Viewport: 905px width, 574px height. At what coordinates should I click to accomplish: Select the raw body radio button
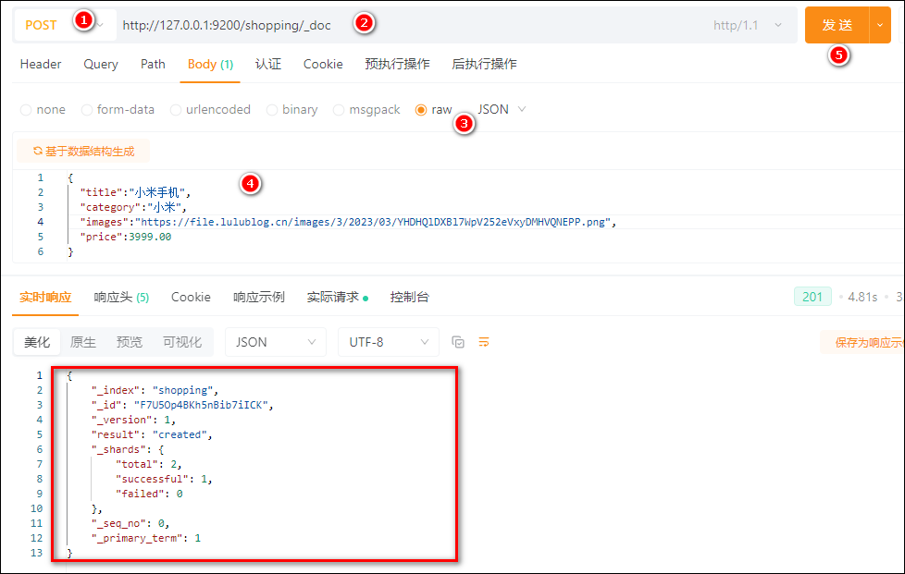(x=421, y=109)
